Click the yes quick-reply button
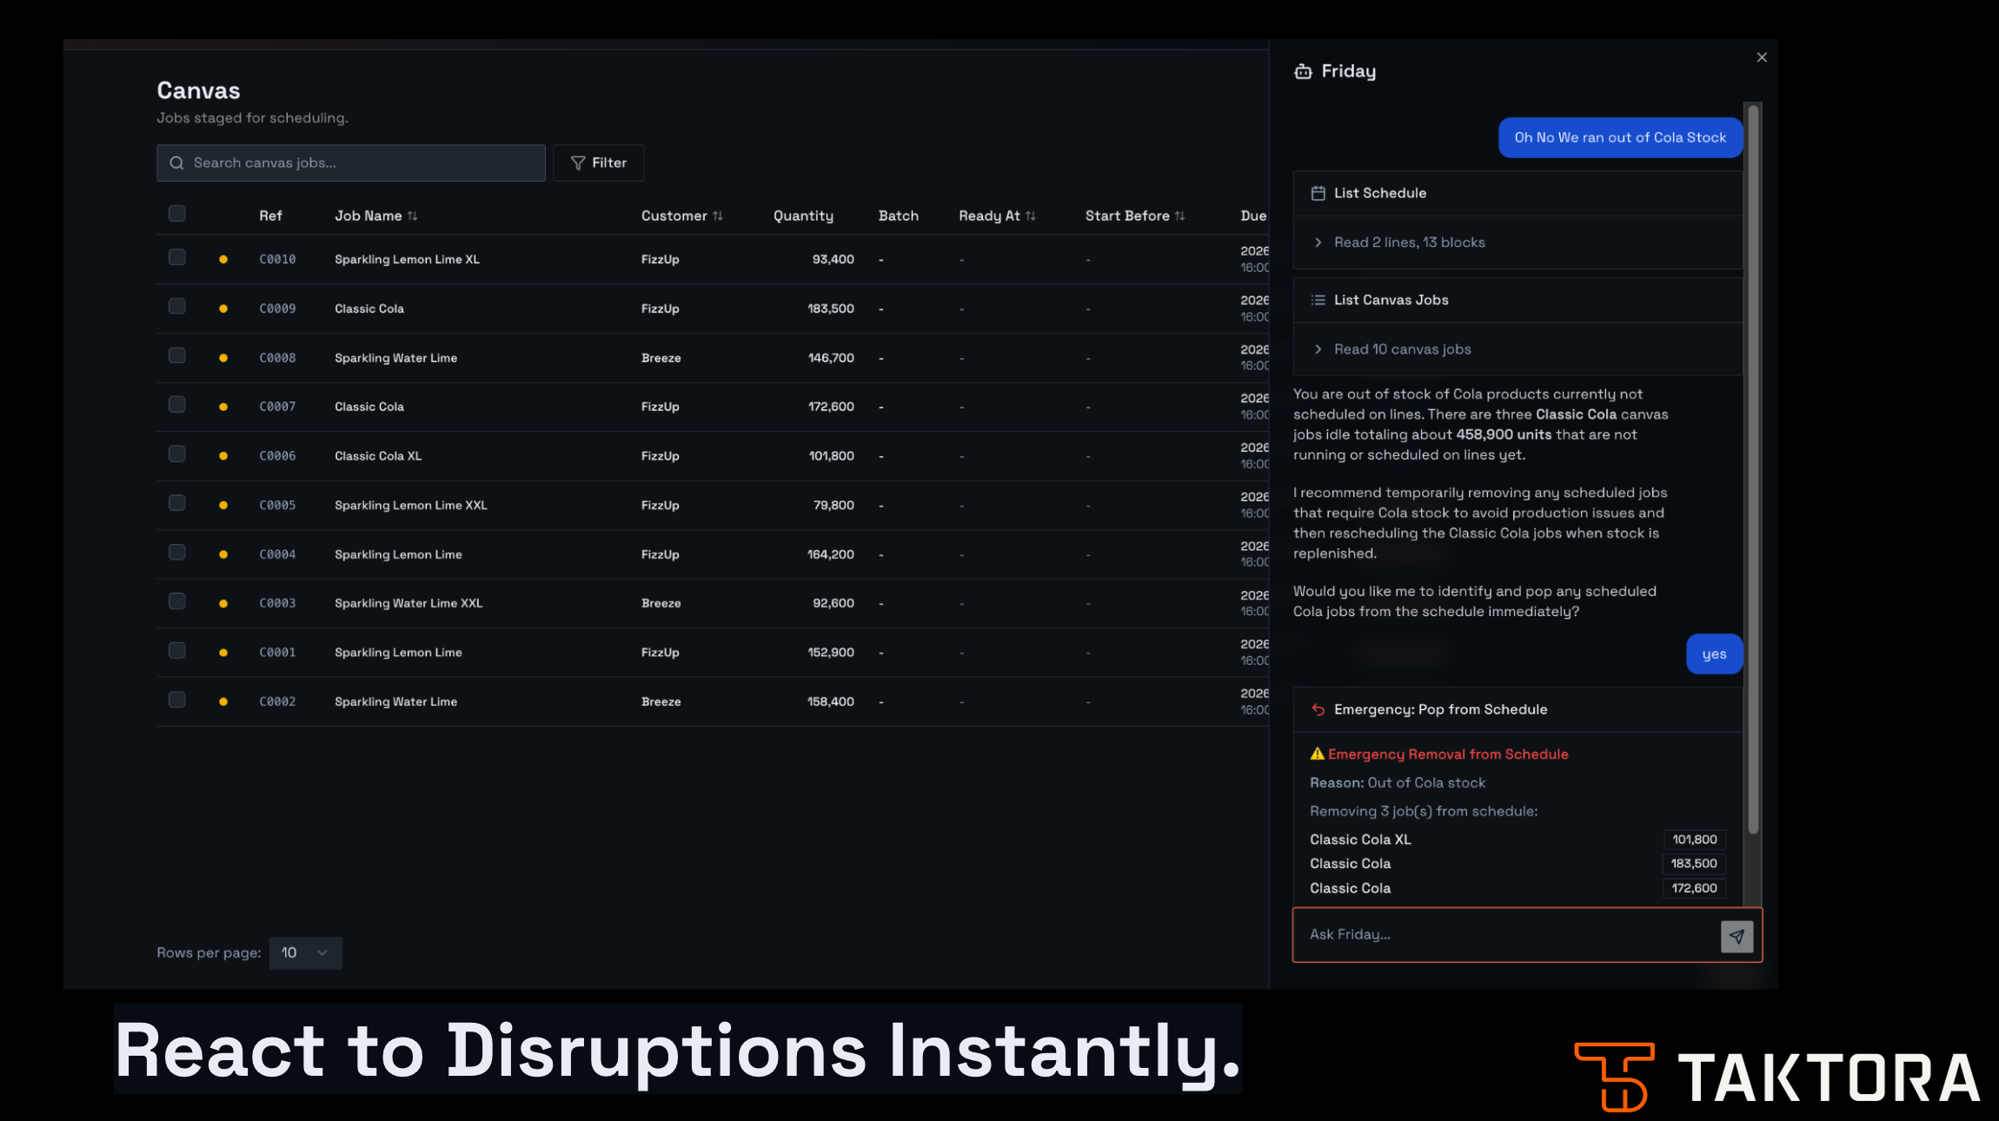 tap(1713, 653)
